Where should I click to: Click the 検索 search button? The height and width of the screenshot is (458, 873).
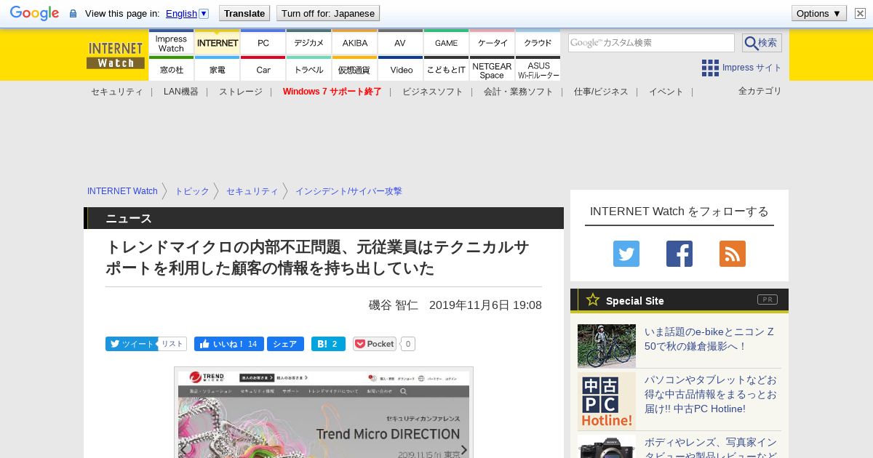pos(762,43)
